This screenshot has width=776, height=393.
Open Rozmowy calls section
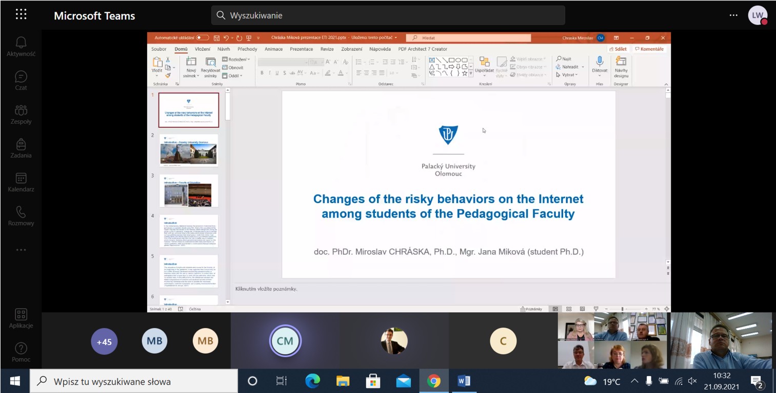(21, 216)
